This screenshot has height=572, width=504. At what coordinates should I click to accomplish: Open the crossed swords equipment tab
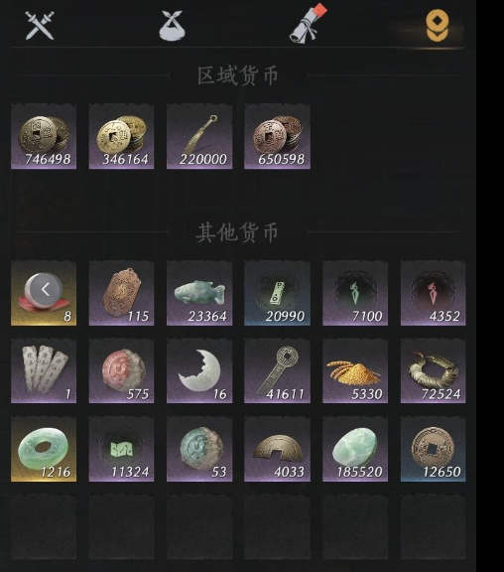(40, 25)
